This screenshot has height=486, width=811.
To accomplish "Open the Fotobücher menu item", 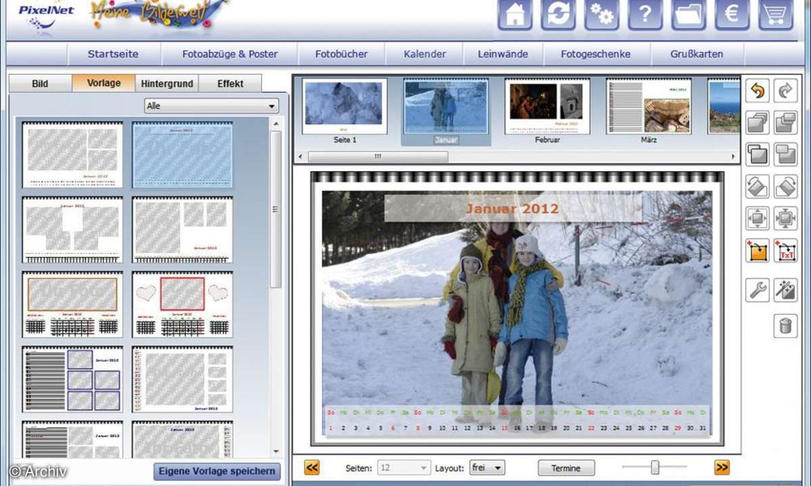I will pyautogui.click(x=341, y=54).
